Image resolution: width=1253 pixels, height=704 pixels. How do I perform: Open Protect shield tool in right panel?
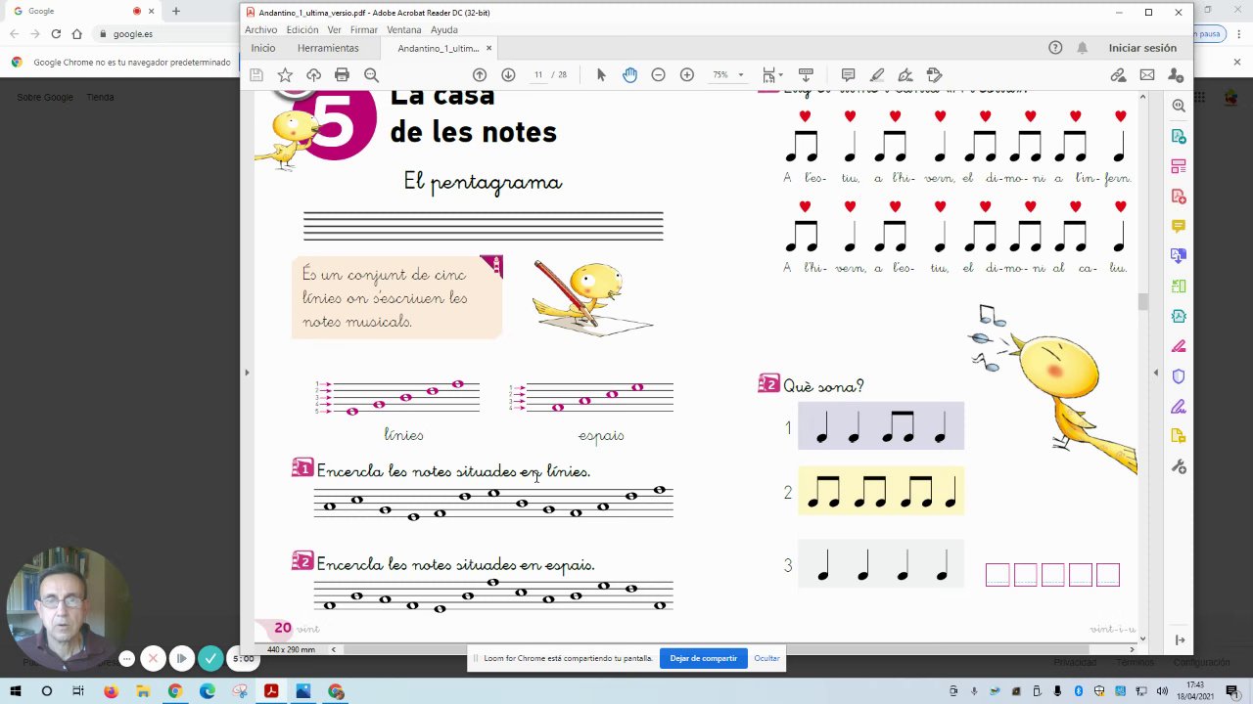click(1179, 376)
